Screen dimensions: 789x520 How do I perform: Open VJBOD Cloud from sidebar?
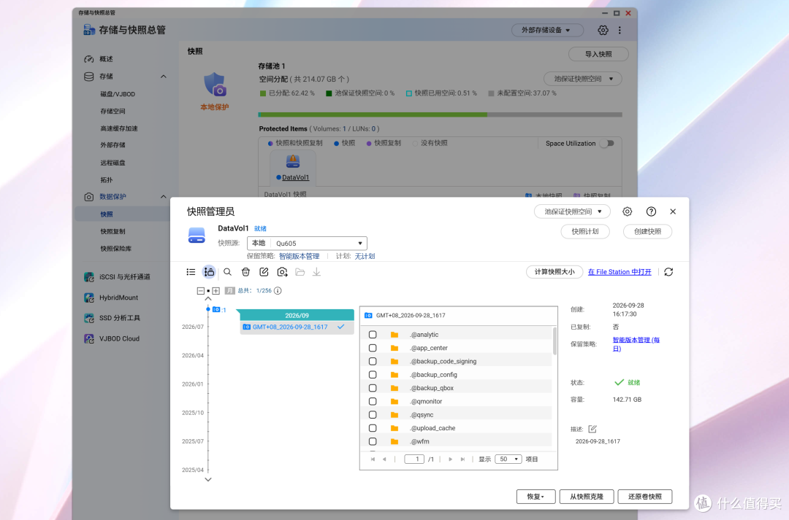[112, 338]
